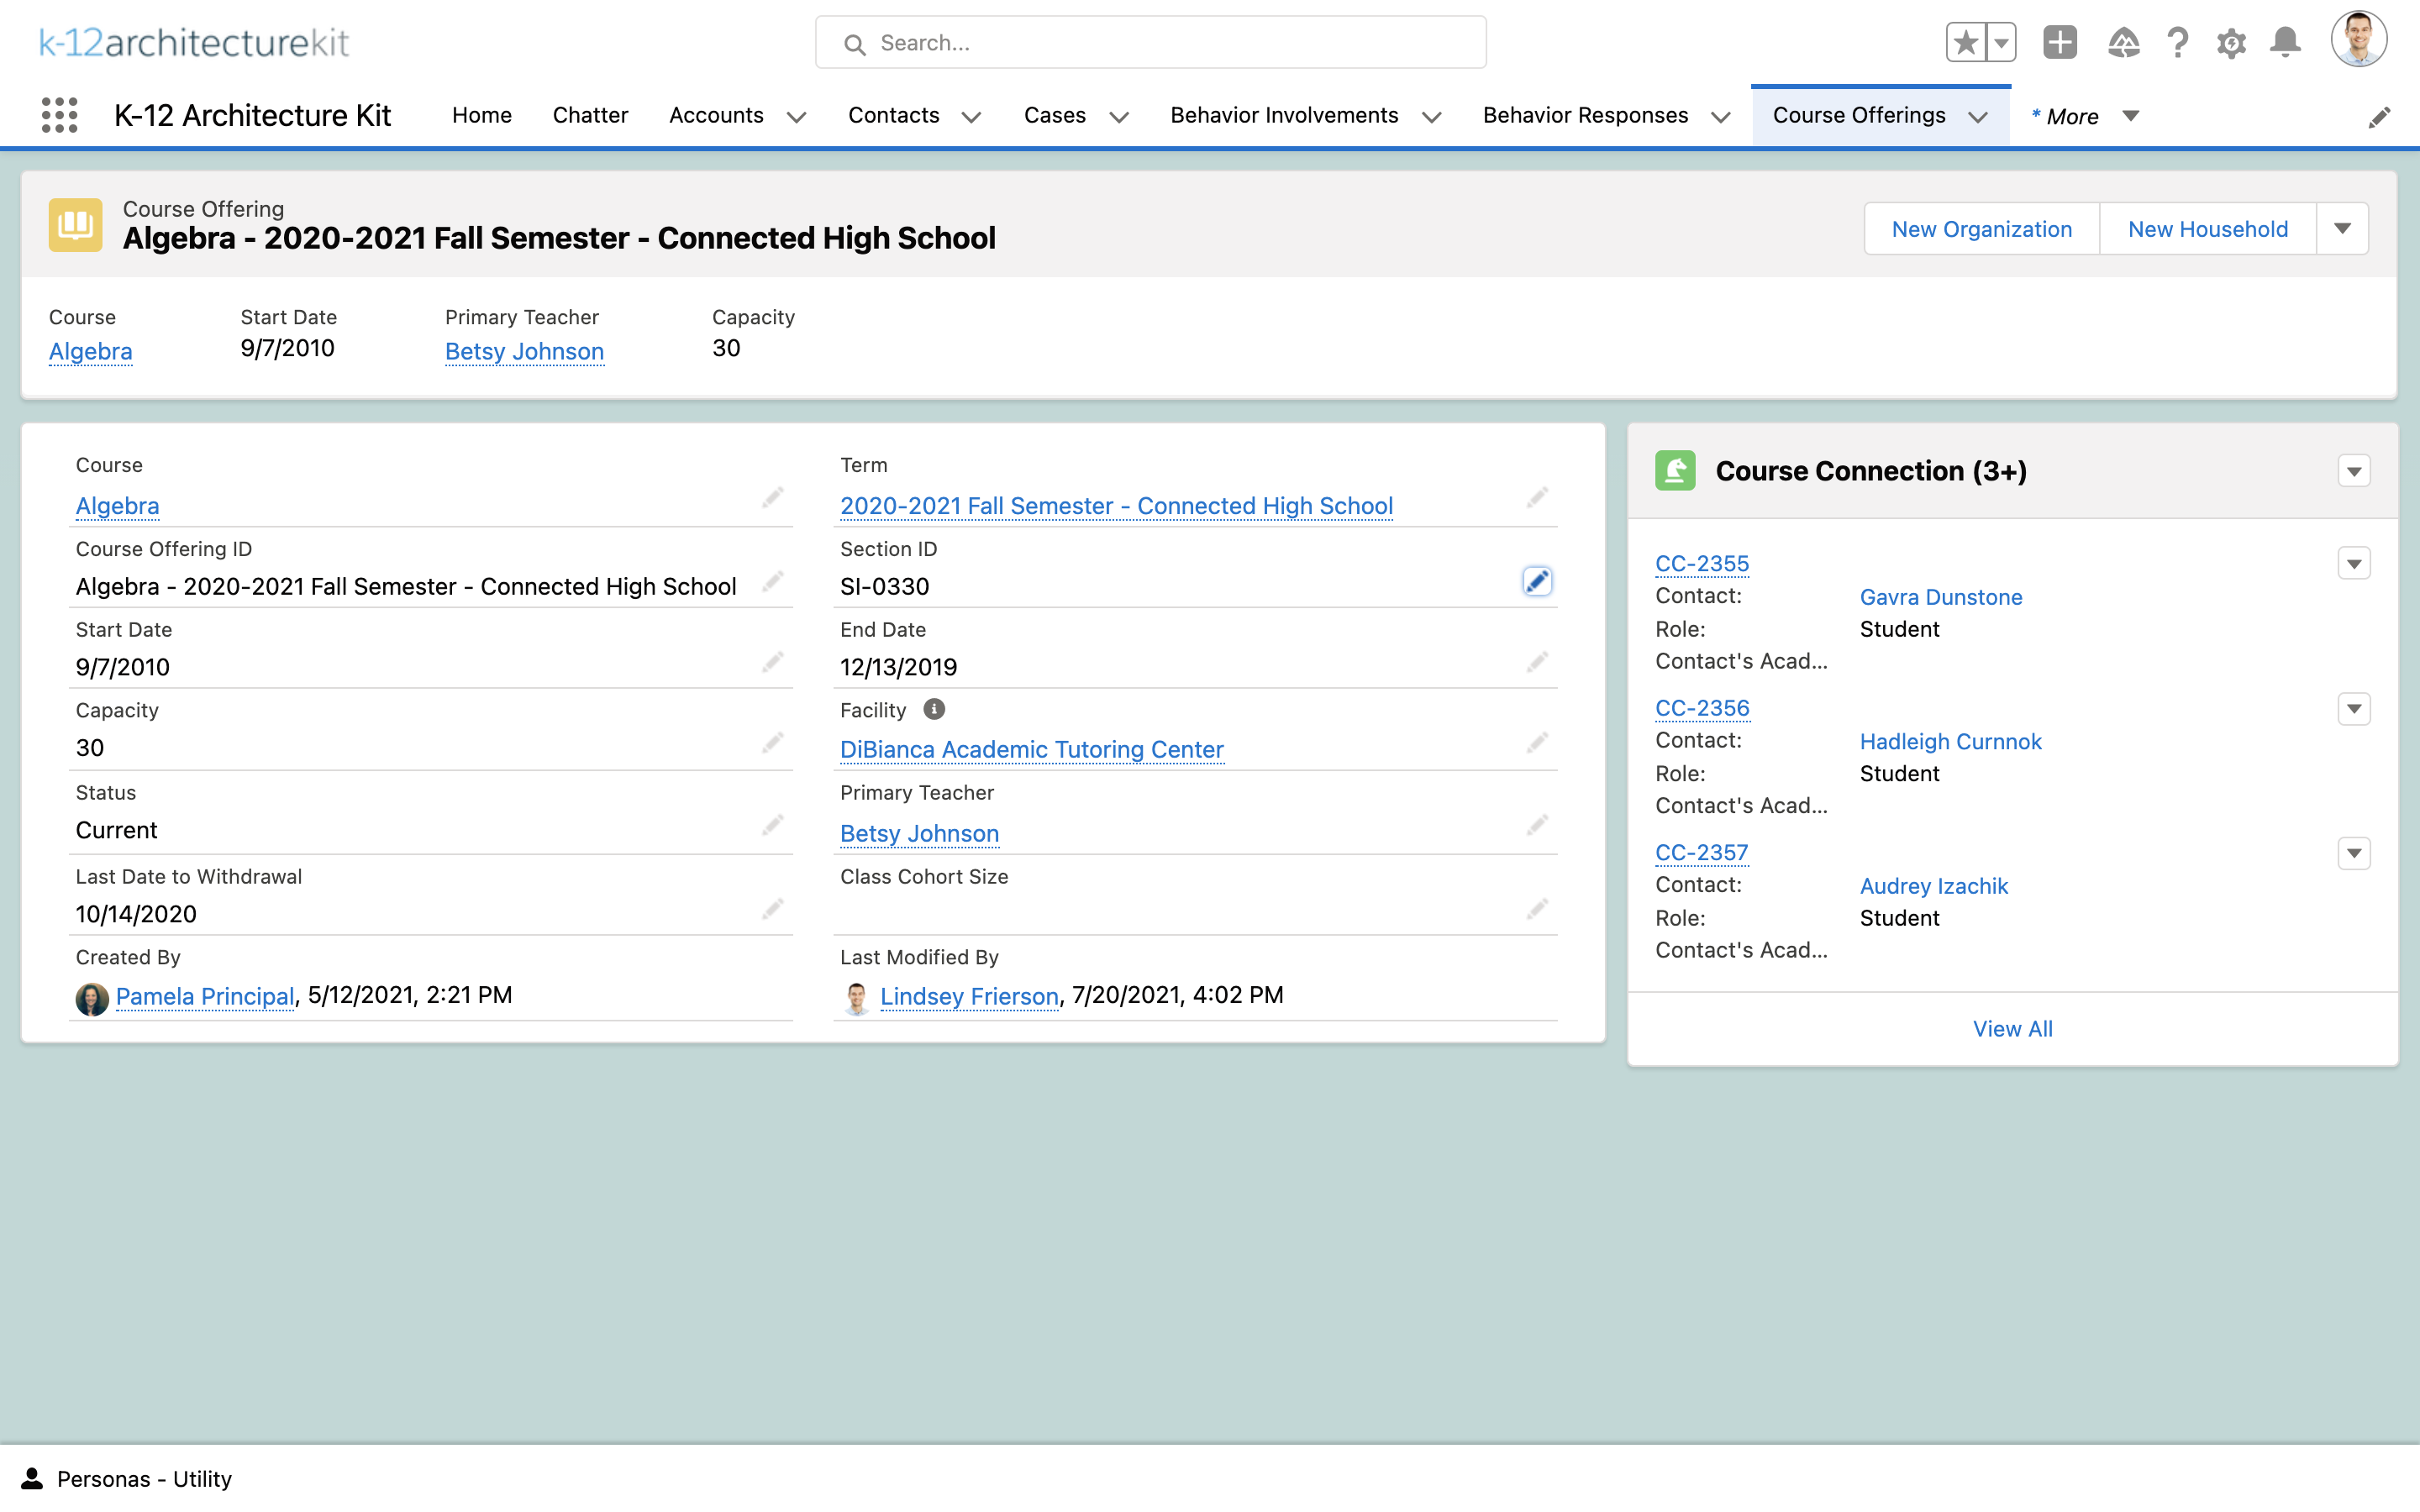This screenshot has height=1512, width=2420.
Task: Switch to the Chatter tab
Action: pyautogui.click(x=590, y=116)
